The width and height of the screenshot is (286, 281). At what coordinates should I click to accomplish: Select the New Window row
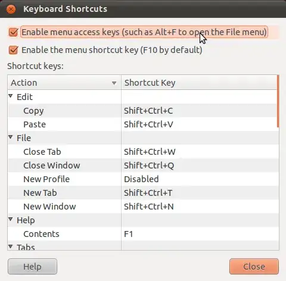142,207
